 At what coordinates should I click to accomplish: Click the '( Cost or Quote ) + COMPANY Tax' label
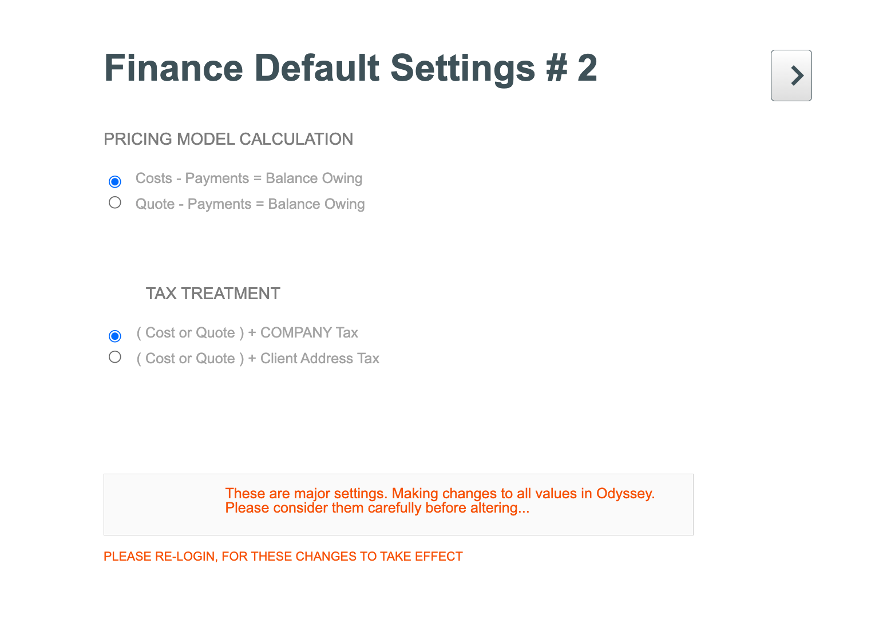(247, 333)
